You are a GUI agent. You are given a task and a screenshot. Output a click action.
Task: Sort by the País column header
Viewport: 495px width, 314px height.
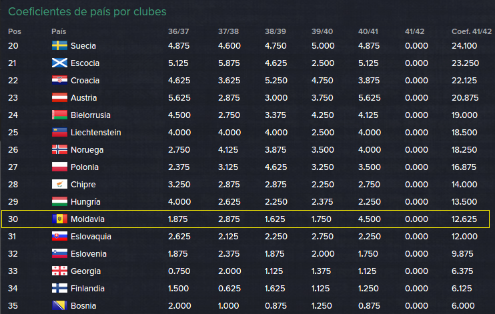pos(59,31)
